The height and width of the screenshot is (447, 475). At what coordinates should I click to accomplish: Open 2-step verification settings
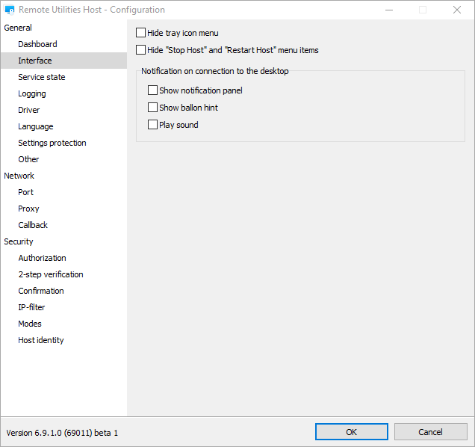[51, 274]
